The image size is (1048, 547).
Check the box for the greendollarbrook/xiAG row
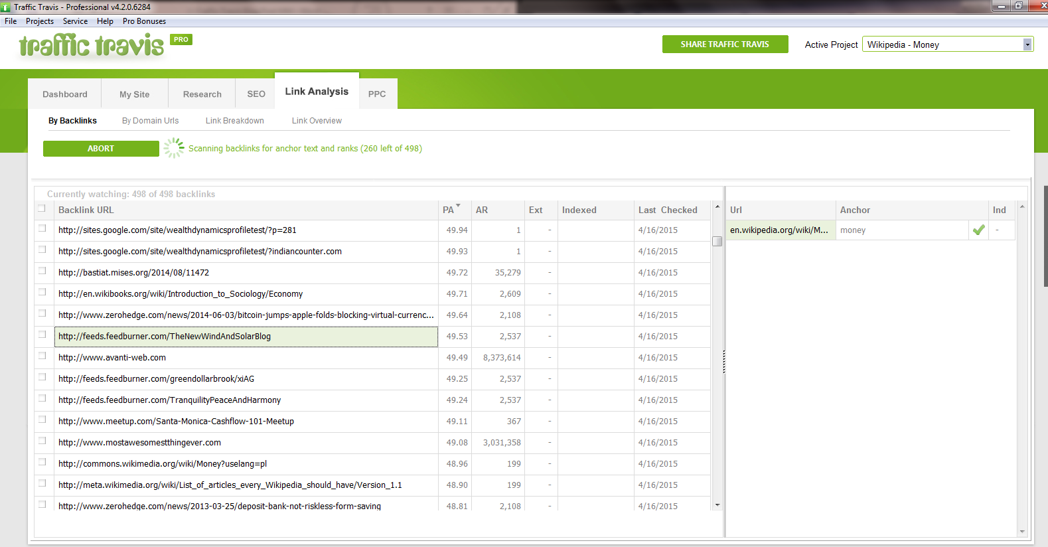(x=42, y=377)
